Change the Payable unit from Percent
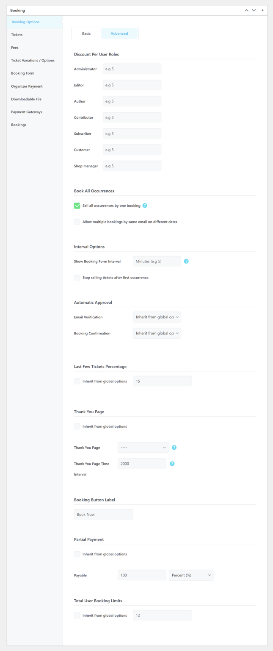 tap(191, 575)
